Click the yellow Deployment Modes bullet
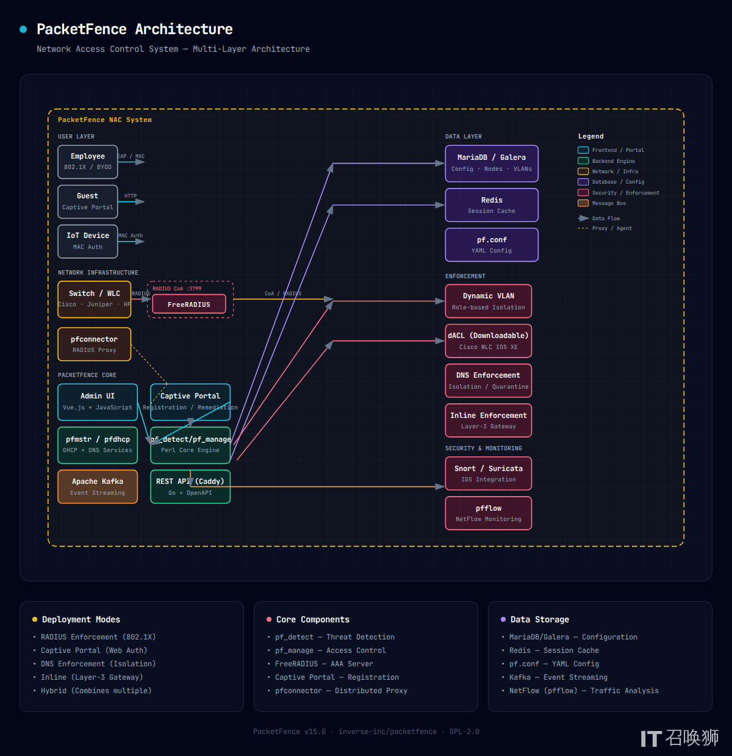Screen dimensions: 732x756 (x=35, y=619)
